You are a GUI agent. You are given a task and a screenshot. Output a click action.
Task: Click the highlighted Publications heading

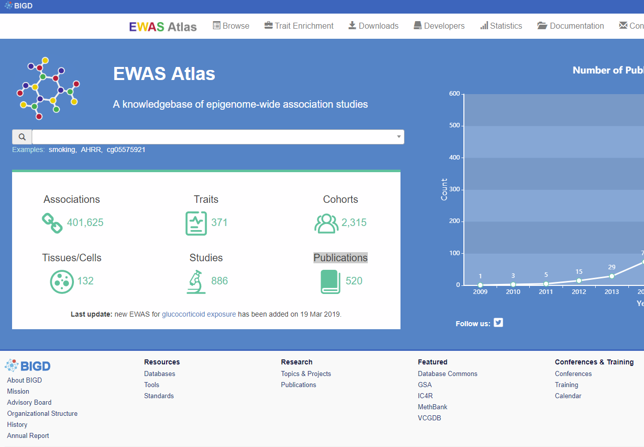click(341, 258)
